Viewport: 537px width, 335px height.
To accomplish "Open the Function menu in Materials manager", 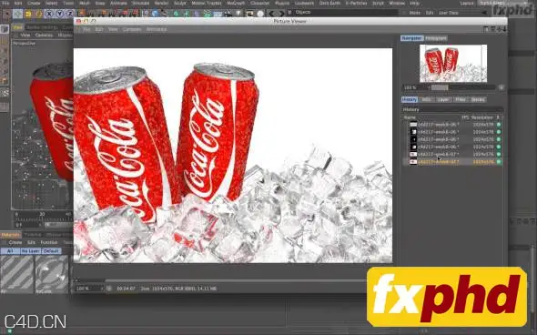I will coord(49,242).
